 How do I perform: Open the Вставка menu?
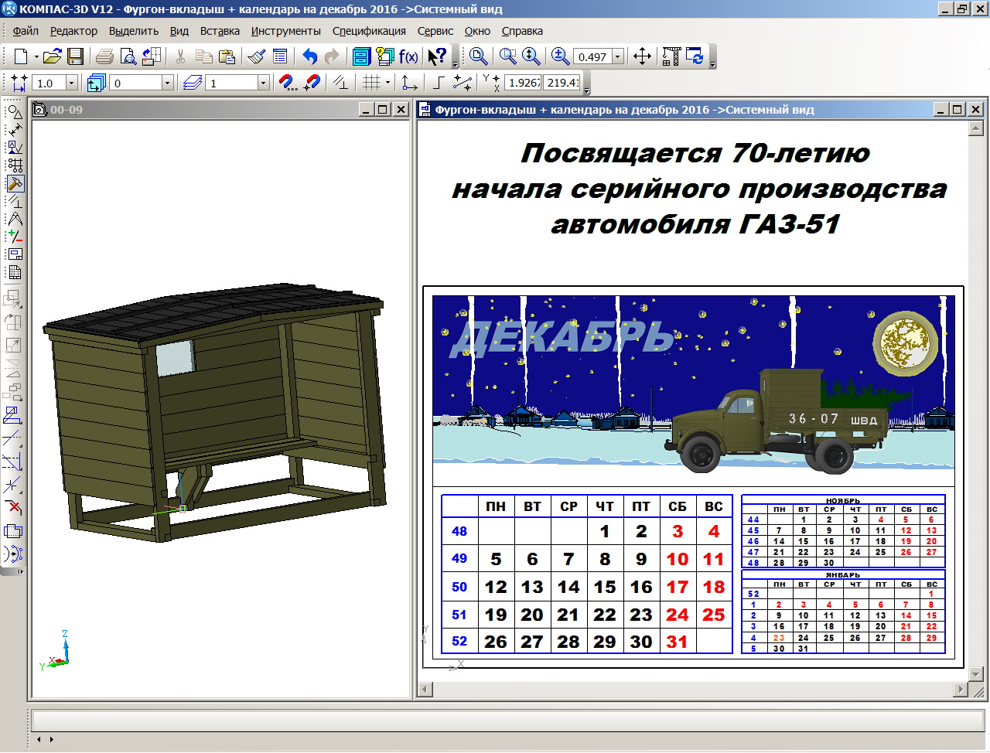click(220, 31)
